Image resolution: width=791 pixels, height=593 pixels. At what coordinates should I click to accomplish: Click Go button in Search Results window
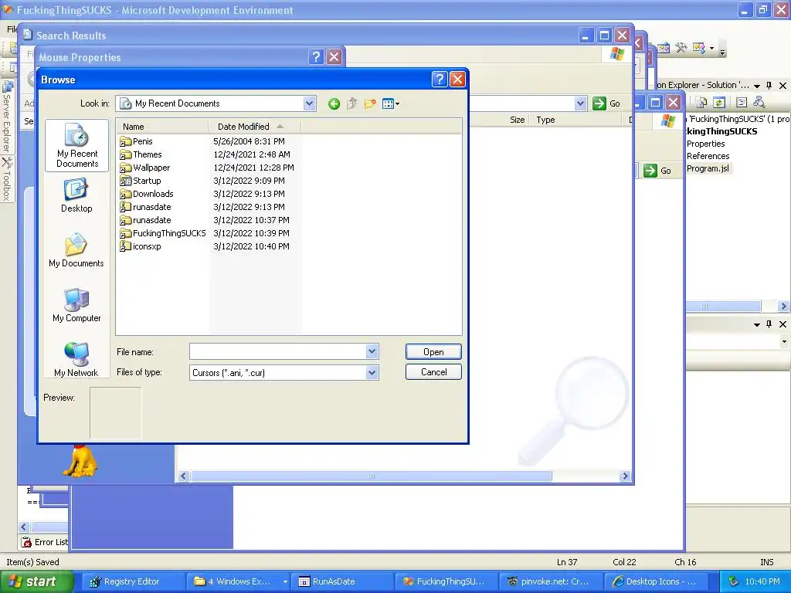[606, 103]
